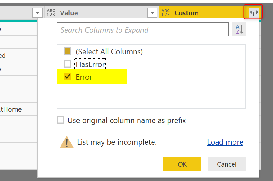
Task: Click the Load more link
Action: 225,142
